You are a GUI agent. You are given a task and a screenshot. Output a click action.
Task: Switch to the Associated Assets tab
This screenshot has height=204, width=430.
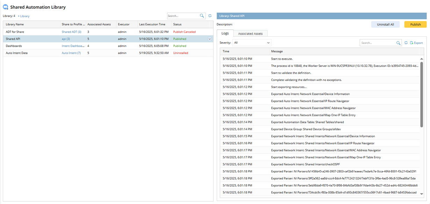pos(250,33)
